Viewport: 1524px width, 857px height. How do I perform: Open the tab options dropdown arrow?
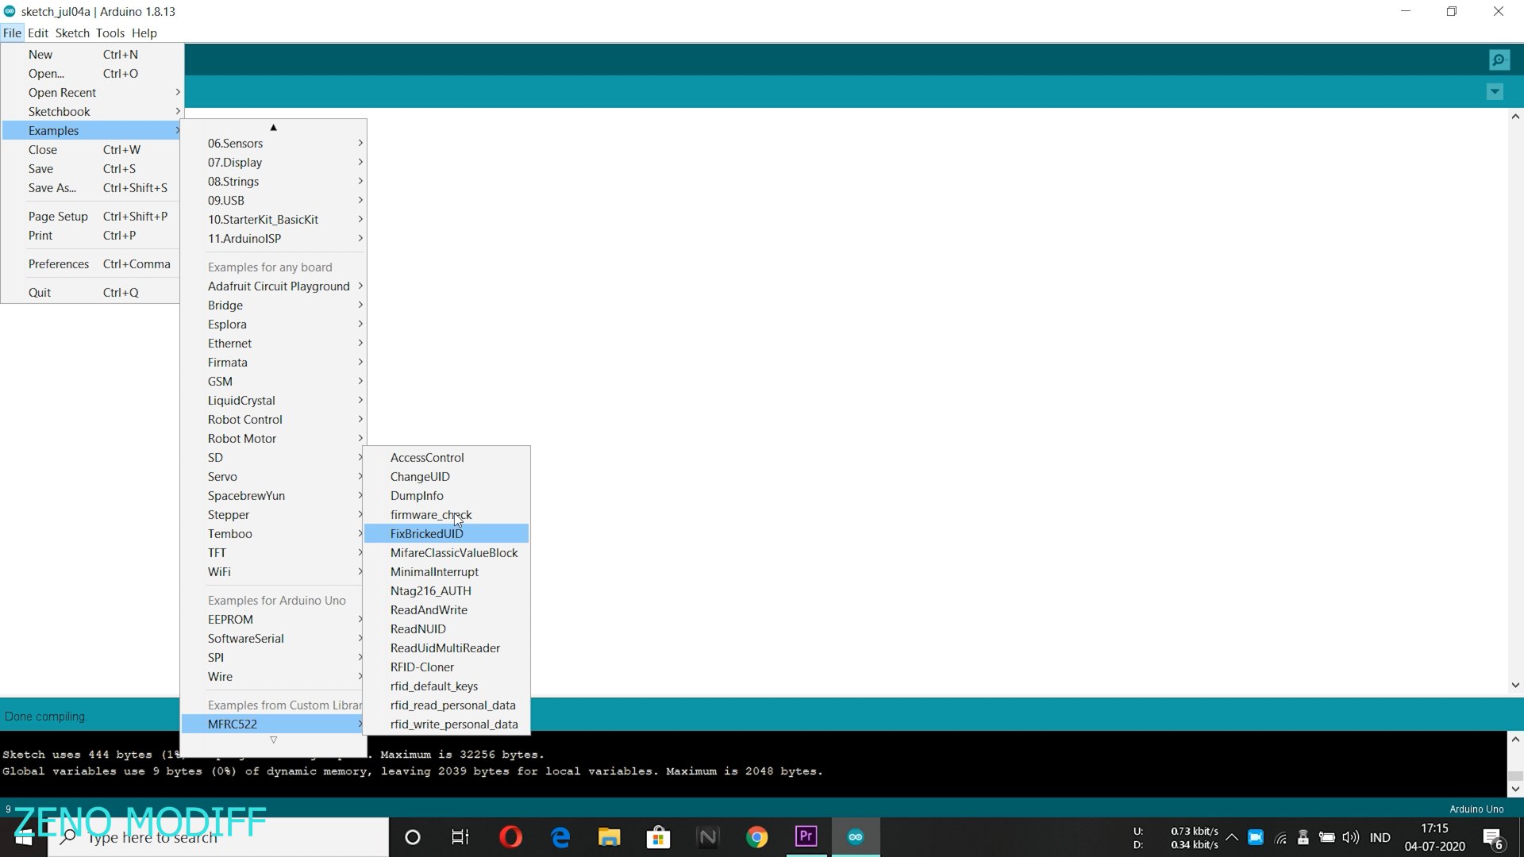[1495, 92]
